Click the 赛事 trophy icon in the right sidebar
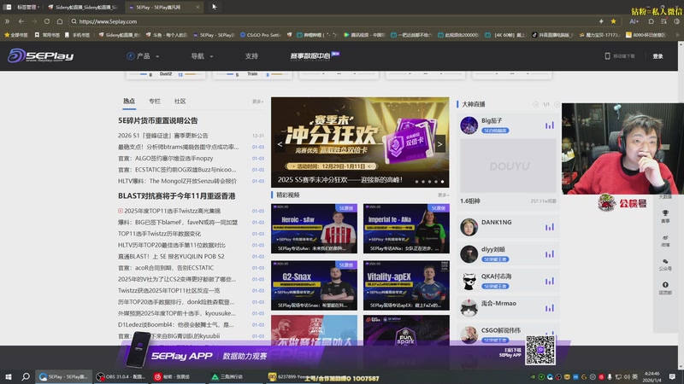This screenshot has height=384, width=684. [665, 213]
